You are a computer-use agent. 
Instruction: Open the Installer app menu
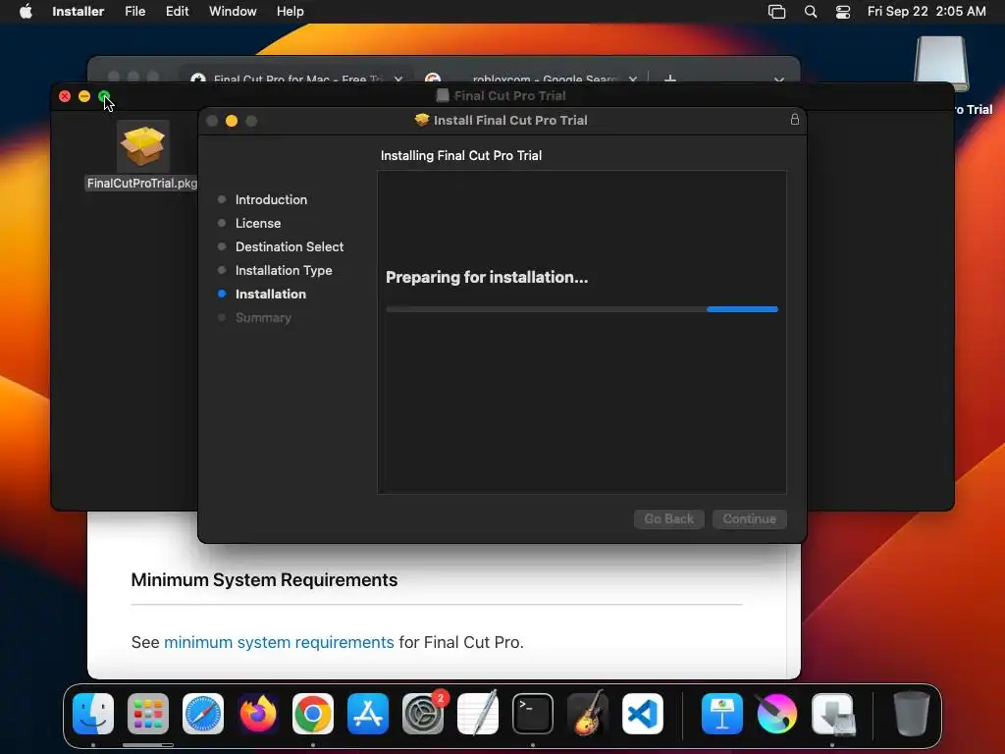click(x=78, y=11)
